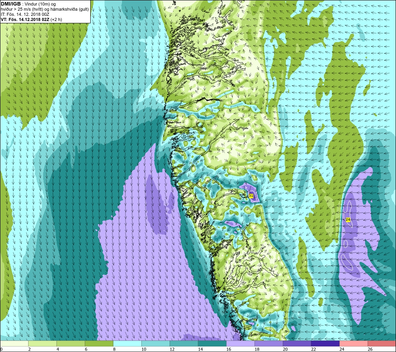Click the colour bar tick label 26
This screenshot has height=352, width=396.
click(x=370, y=349)
